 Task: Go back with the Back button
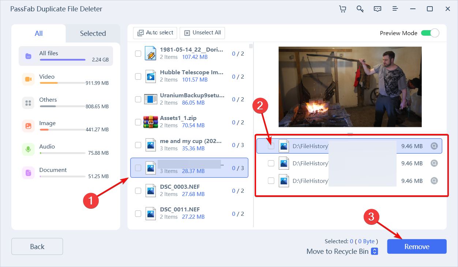coord(37,247)
